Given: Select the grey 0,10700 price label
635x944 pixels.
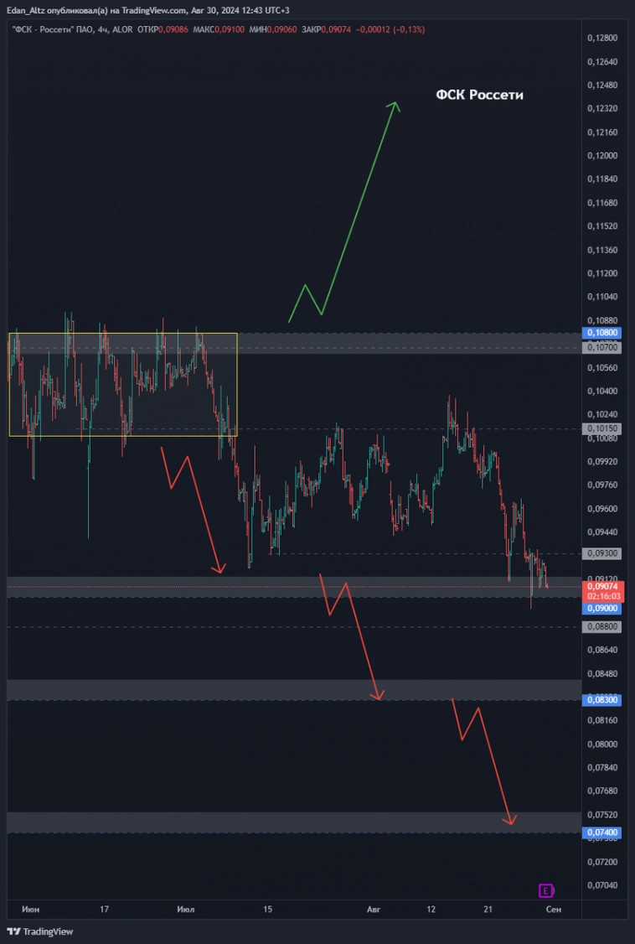Looking at the screenshot, I should (601, 347).
